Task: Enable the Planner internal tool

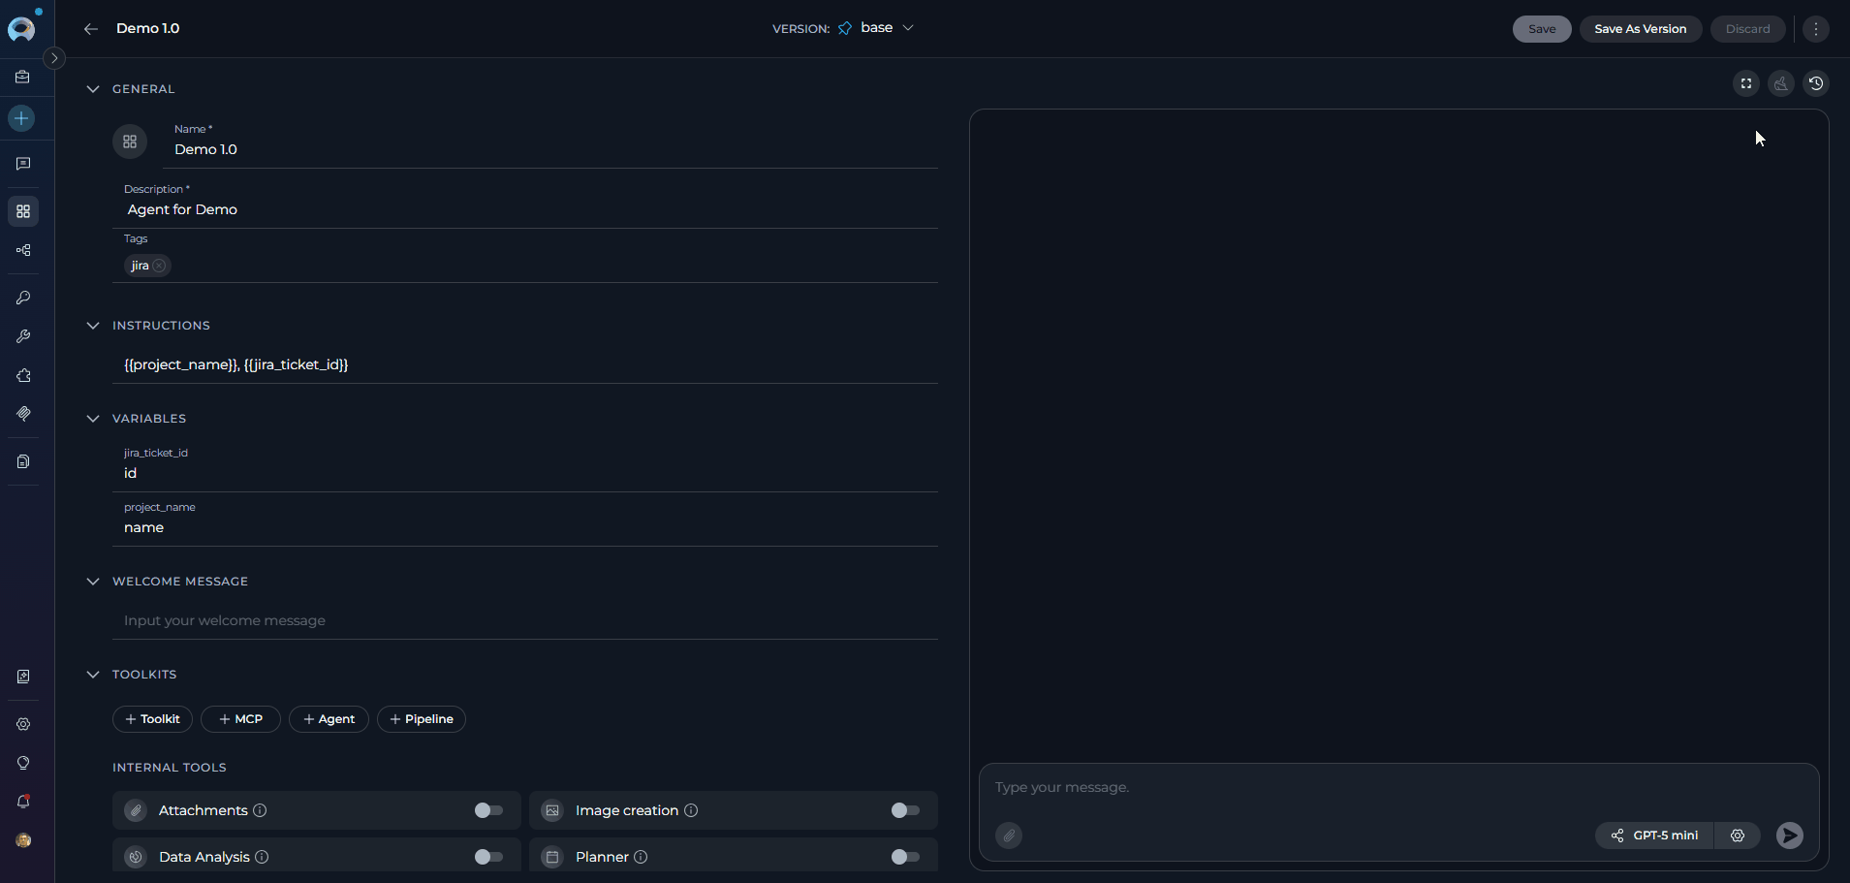Action: [905, 856]
